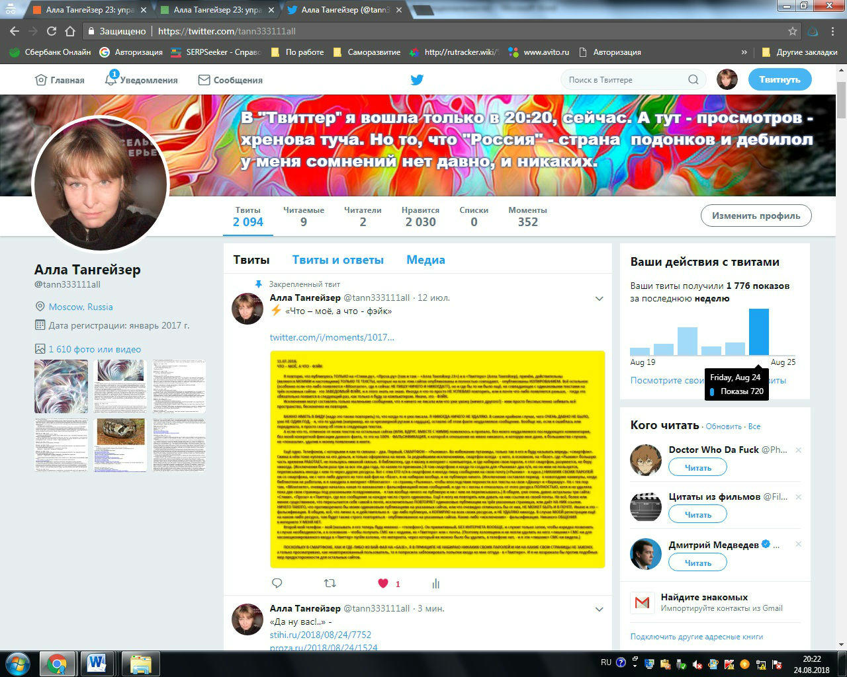The height and width of the screenshot is (677, 847).
Task: Open stihi.ru/2018/08/24/7752 link
Action: tap(320, 635)
